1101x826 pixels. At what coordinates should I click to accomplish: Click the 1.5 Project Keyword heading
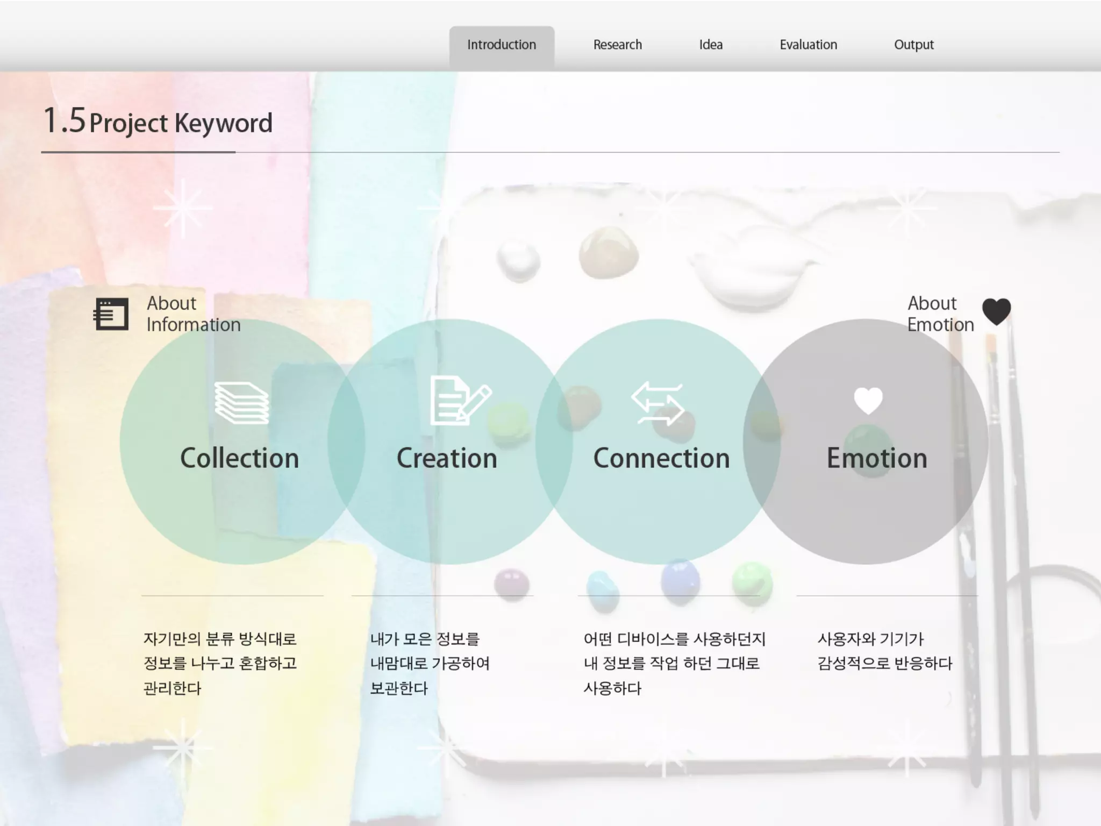click(158, 122)
